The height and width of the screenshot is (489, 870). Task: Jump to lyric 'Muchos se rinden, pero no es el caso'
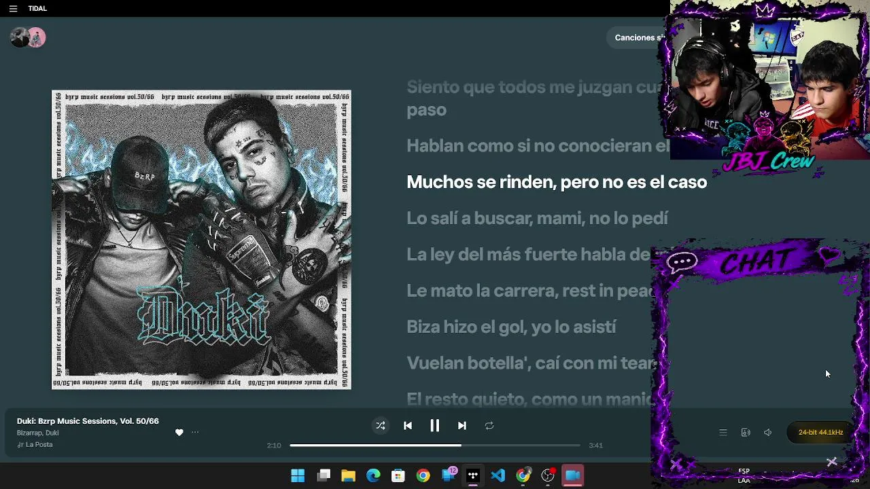point(557,182)
